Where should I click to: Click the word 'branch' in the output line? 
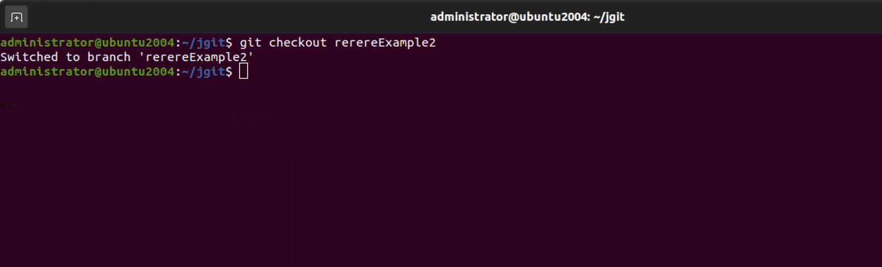pyautogui.click(x=109, y=57)
